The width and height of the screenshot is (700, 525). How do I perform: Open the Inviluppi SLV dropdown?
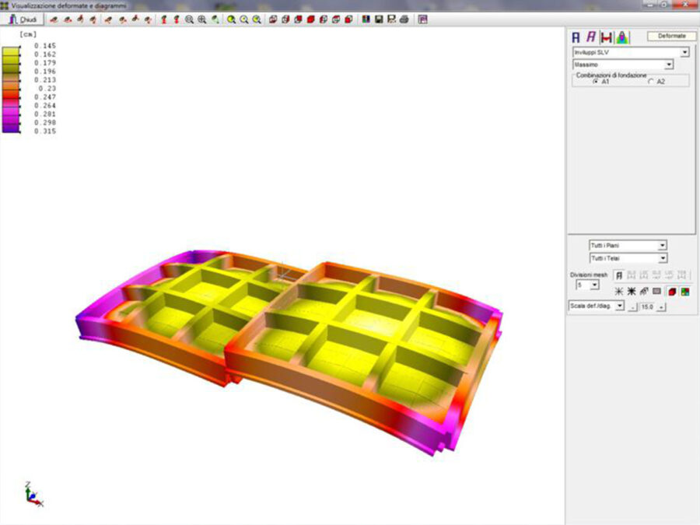[x=684, y=52]
